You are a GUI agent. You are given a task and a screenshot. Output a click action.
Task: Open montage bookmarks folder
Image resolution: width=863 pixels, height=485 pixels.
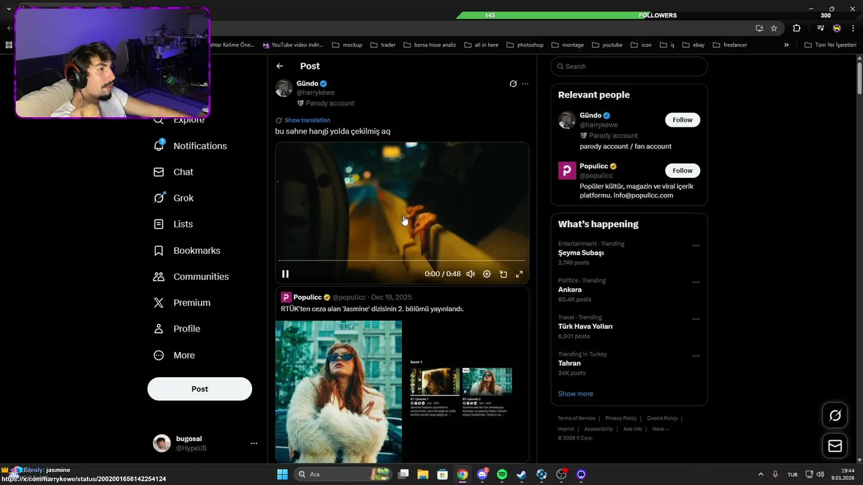568,45
